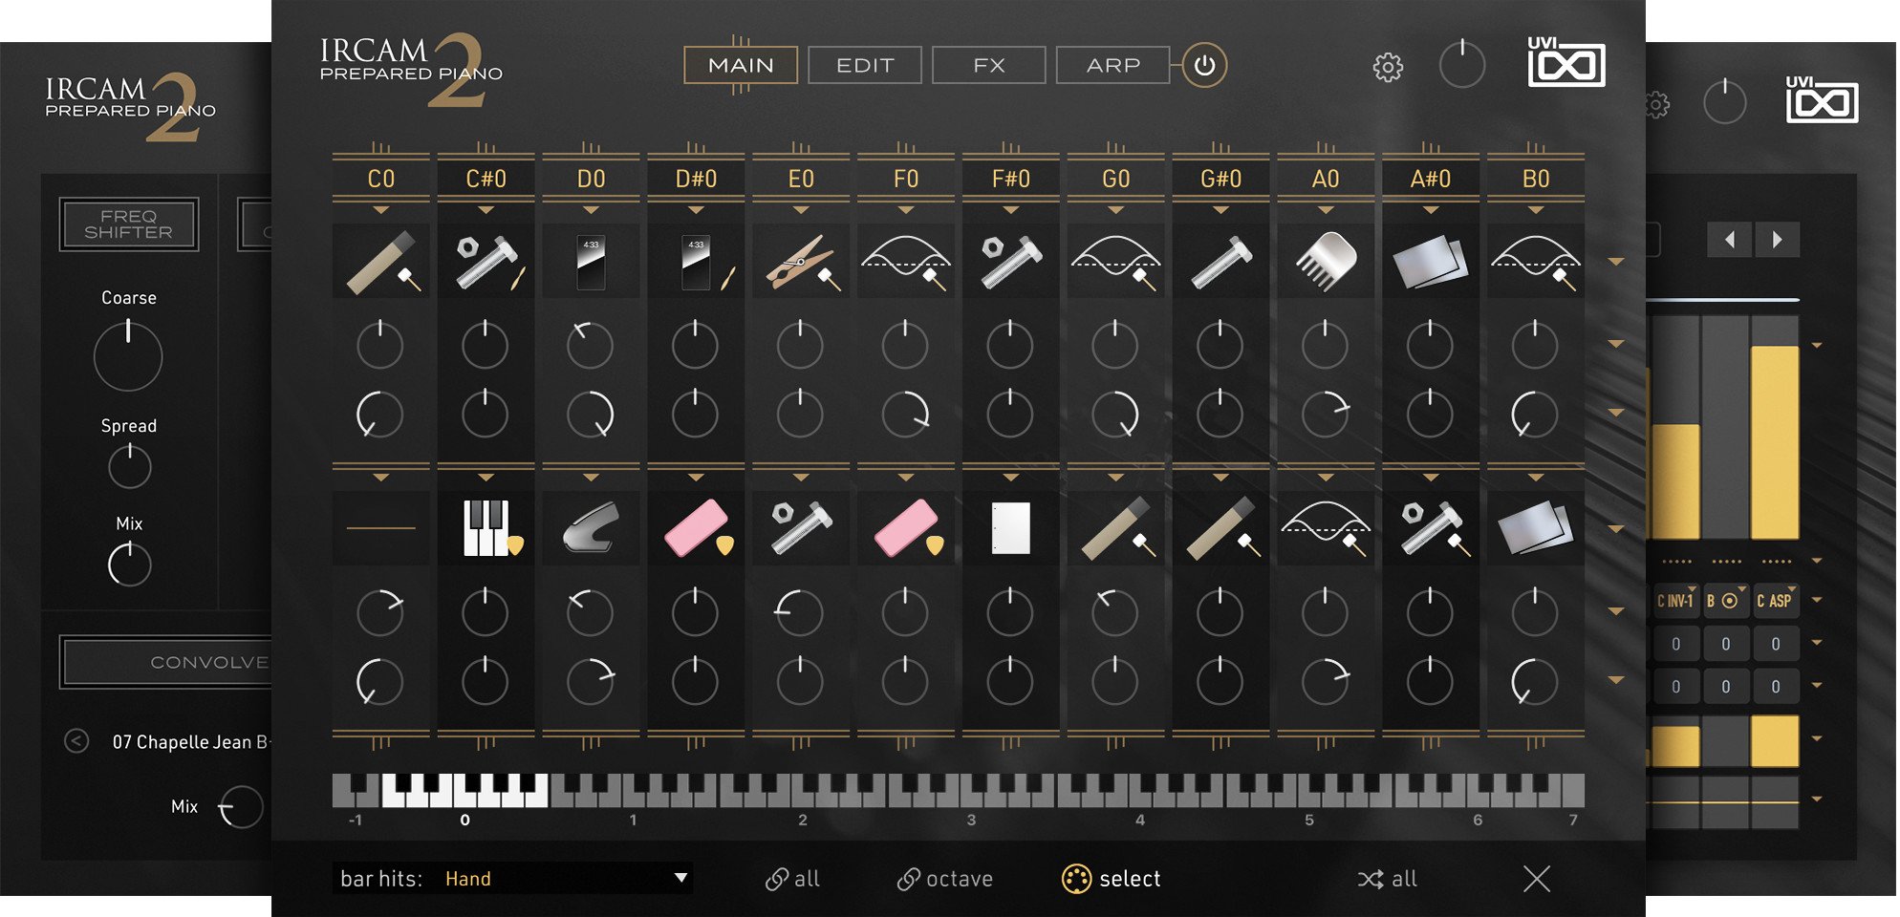Expand the B0 top layer arrow

(x=1536, y=210)
